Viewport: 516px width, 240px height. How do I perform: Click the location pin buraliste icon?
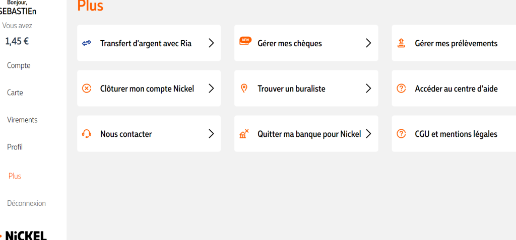click(244, 89)
